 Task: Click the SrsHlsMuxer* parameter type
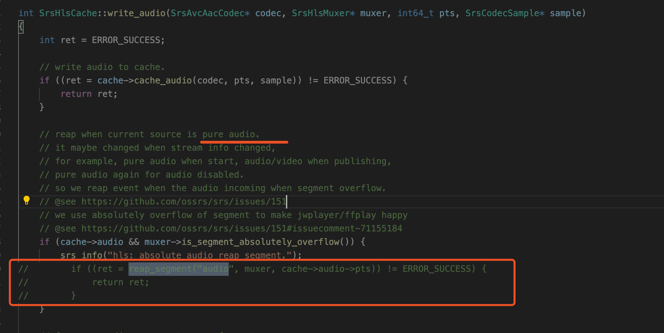pos(323,13)
